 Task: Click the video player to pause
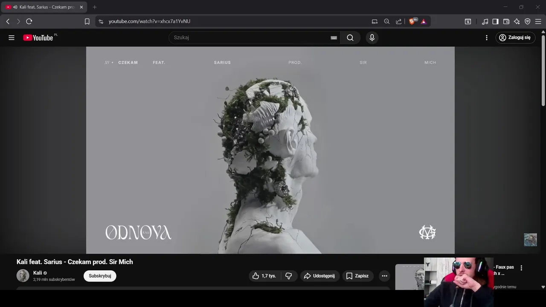click(270, 150)
